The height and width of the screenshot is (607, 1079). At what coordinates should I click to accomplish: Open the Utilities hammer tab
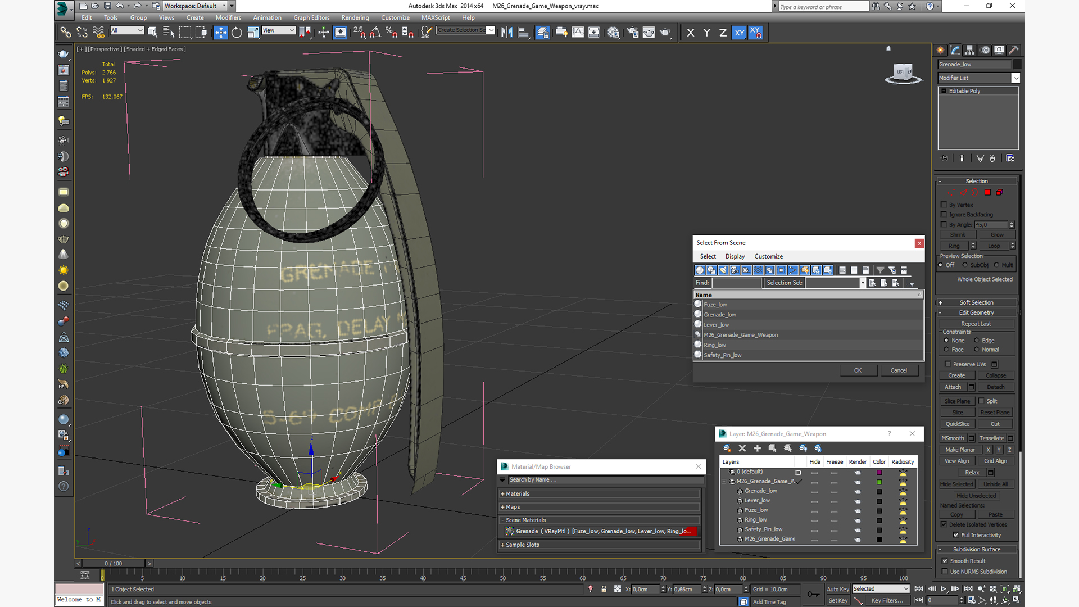[1014, 50]
